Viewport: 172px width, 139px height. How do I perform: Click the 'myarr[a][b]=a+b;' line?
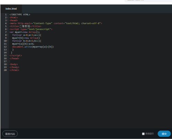pos(23,44)
